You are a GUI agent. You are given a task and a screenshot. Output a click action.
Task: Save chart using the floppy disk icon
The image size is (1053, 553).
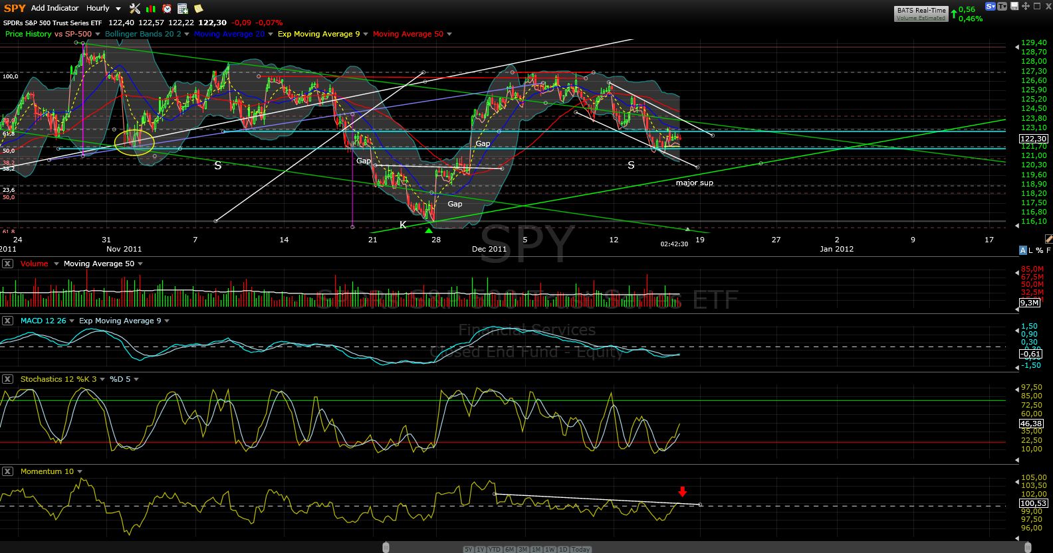click(1014, 6)
